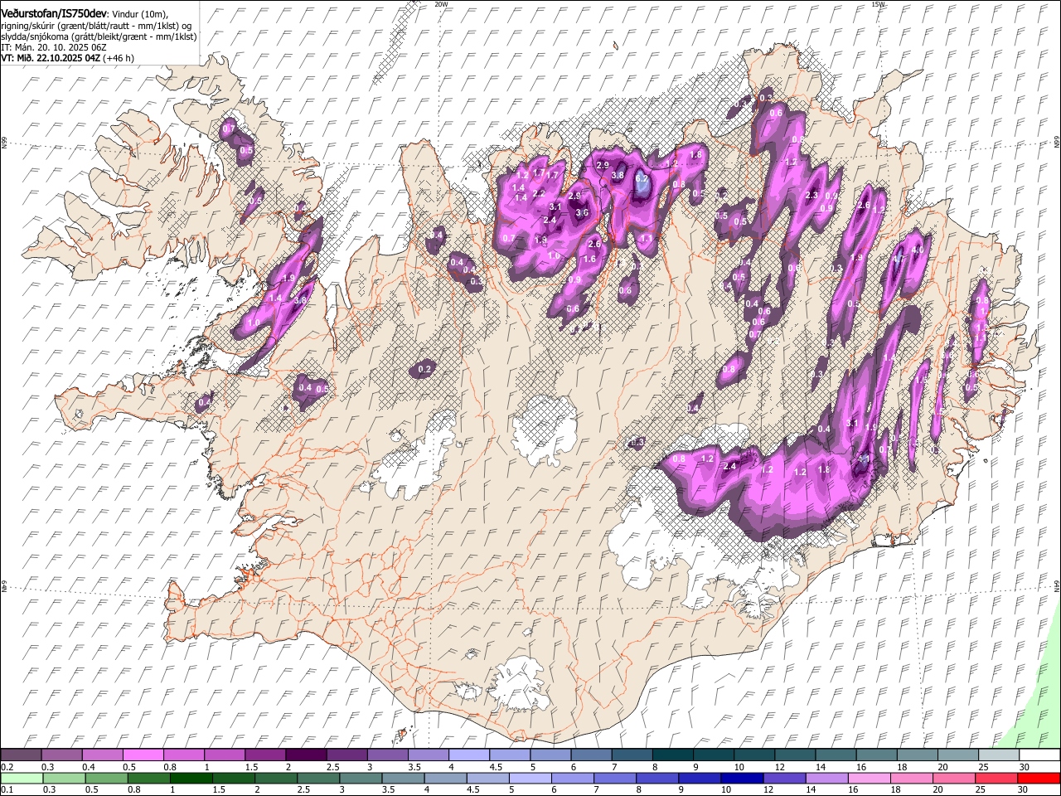Click the 'VT: Mið. 22.10.2025 04Z' valid time

click(51, 58)
